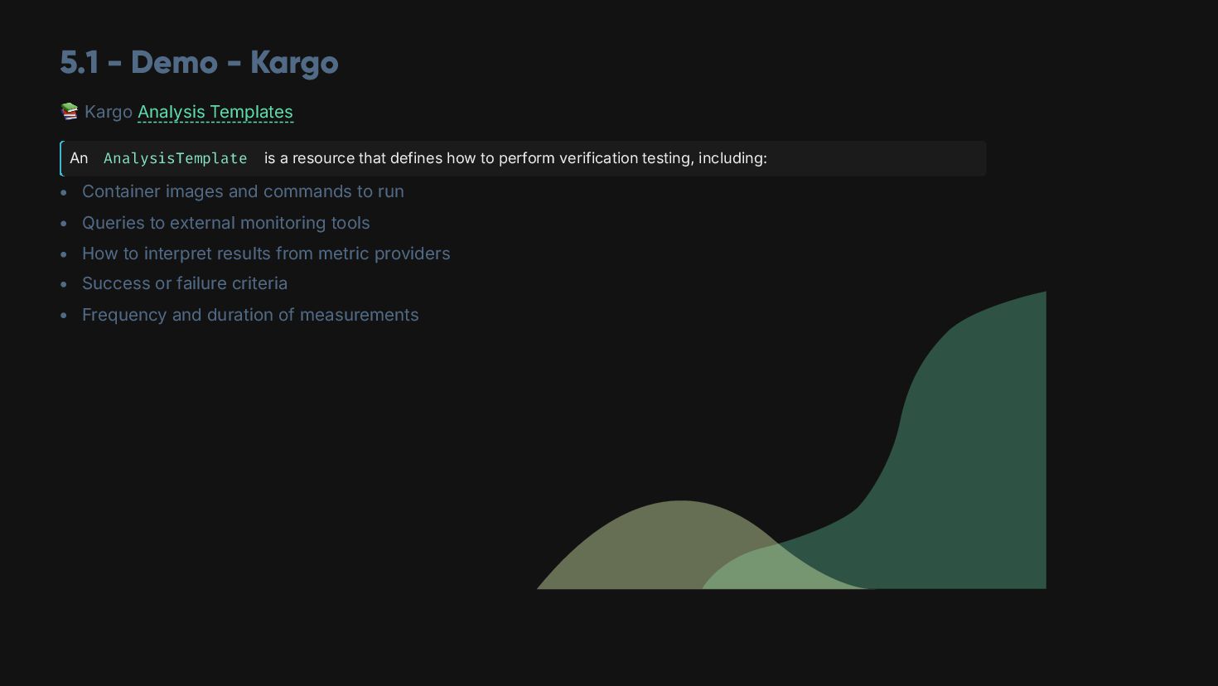The image size is (1218, 686).
Task: Click the word An in the quote block
Action: (x=79, y=158)
